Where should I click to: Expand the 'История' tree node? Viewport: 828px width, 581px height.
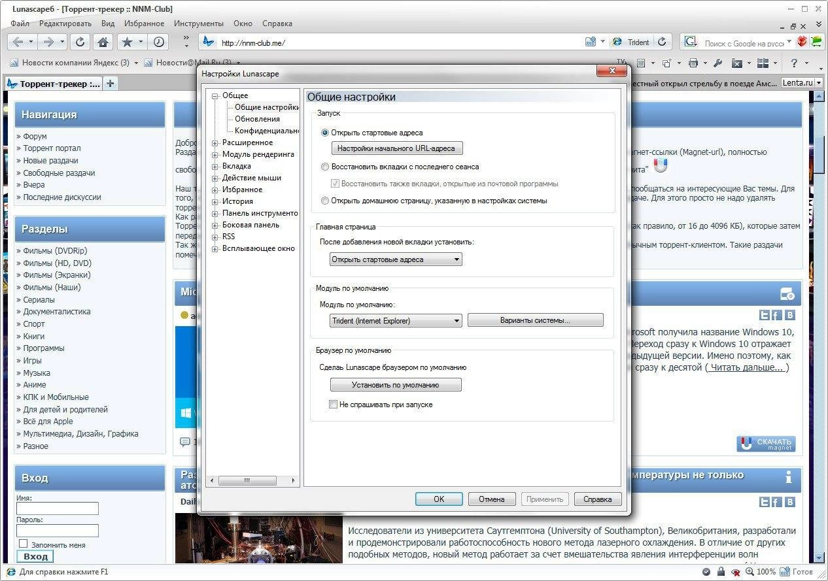[x=215, y=201]
